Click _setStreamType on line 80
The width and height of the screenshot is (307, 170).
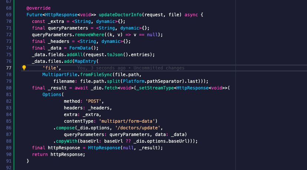pos(155,88)
